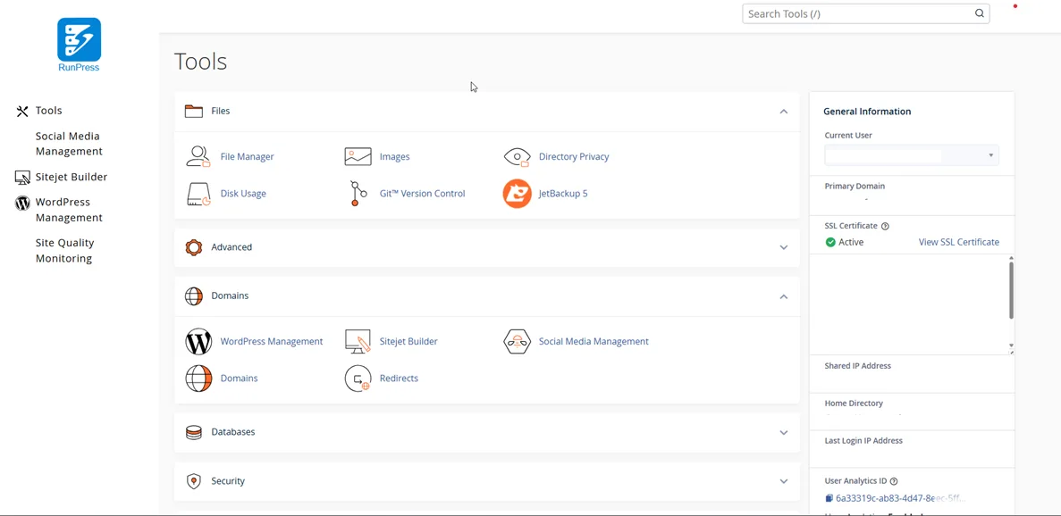This screenshot has width=1061, height=516.
Task: Click the Files section title text
Action: pyautogui.click(x=221, y=112)
